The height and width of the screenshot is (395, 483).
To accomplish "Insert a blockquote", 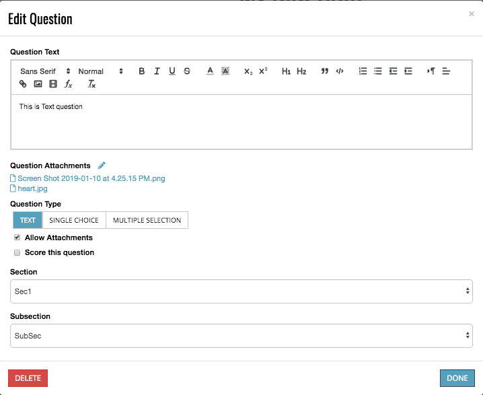I will pyautogui.click(x=324, y=71).
